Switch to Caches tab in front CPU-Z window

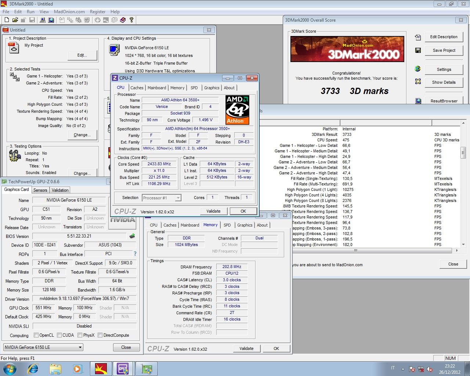(x=137, y=88)
